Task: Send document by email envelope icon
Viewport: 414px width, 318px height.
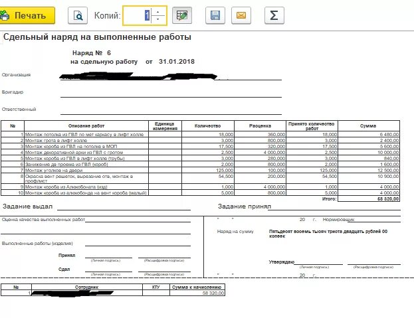Action: pyautogui.click(x=241, y=15)
